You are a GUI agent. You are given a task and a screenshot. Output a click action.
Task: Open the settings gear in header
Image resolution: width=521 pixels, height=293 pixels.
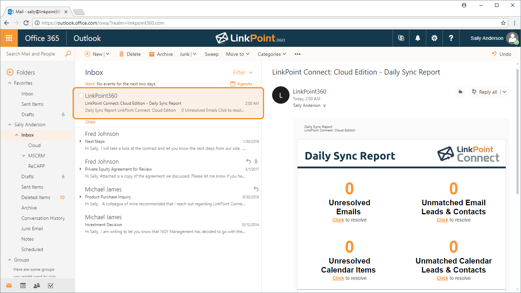434,38
